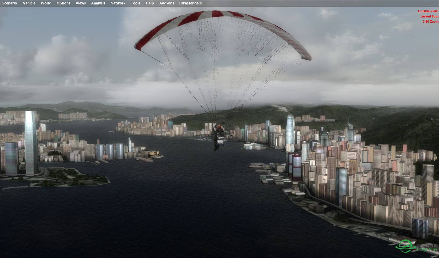
Task: Select the Network menu
Action: point(118,3)
